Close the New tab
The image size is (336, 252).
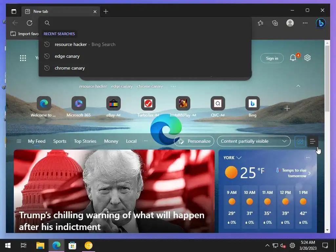[95, 11]
